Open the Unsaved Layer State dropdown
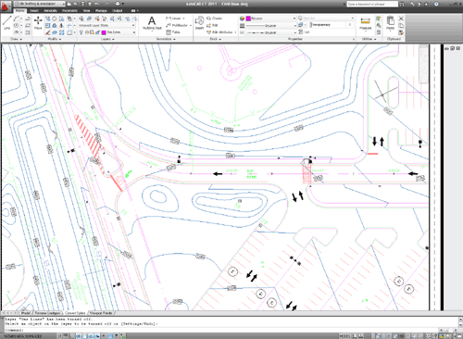Viewport: 463px width, 339px height. pos(106,25)
